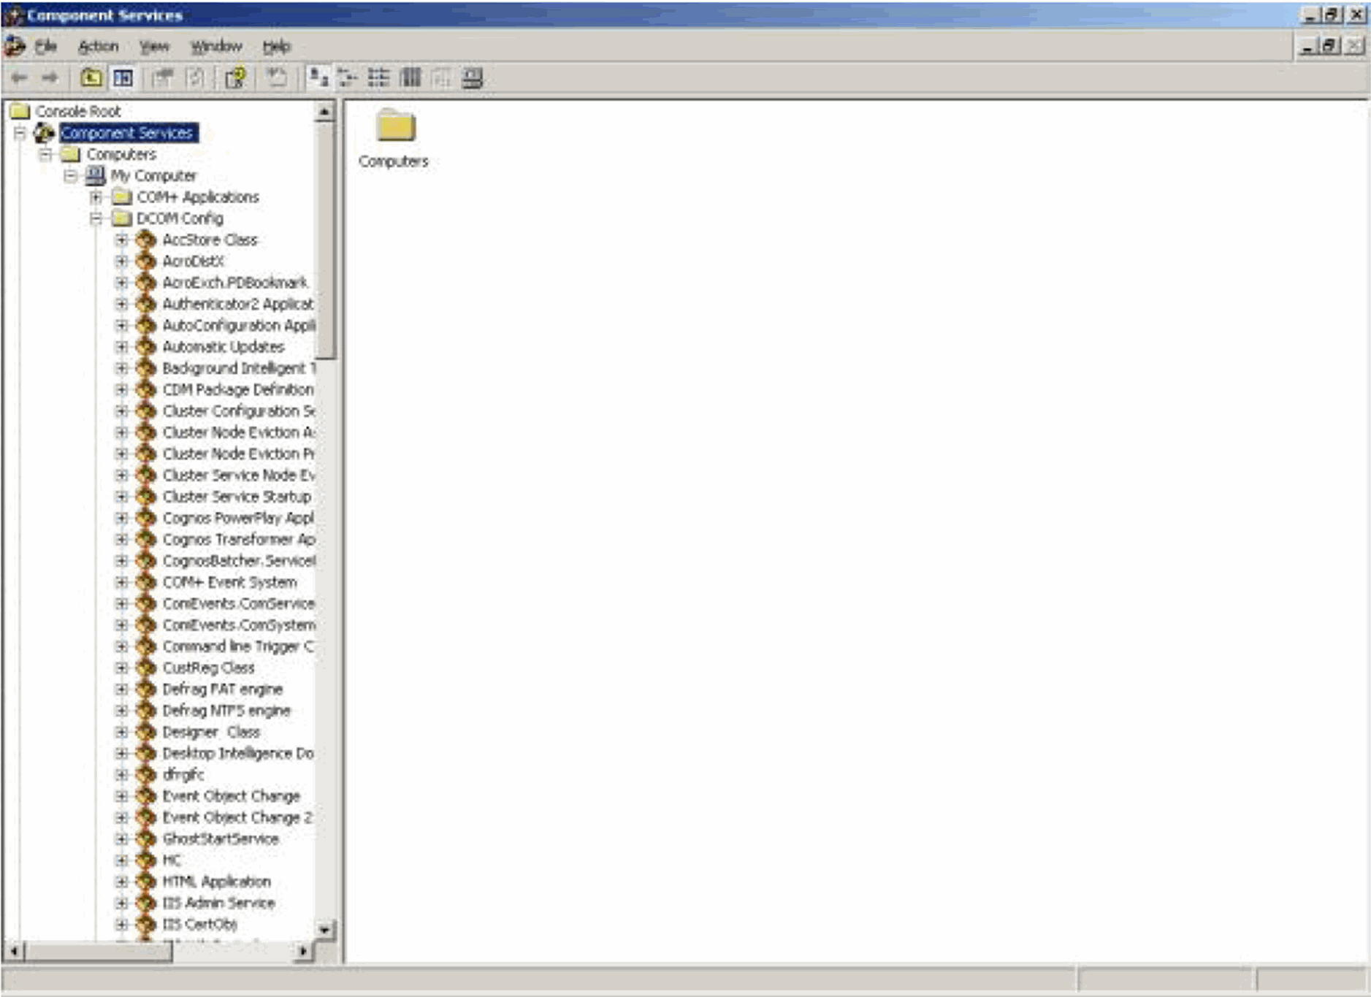Click the Forward arrow toolbar button
The width and height of the screenshot is (1371, 997).
(x=50, y=77)
